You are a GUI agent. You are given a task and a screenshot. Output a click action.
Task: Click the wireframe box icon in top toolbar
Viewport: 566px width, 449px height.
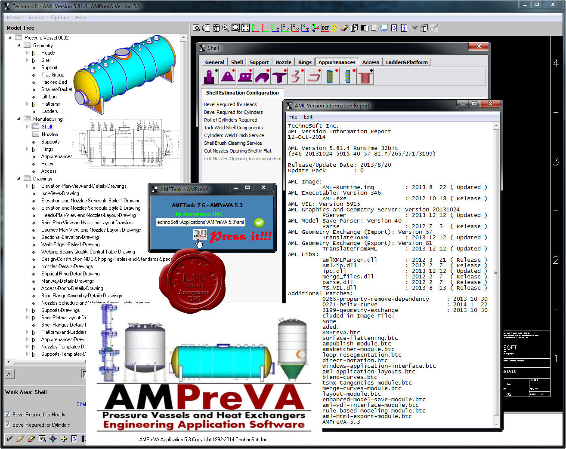(424, 28)
